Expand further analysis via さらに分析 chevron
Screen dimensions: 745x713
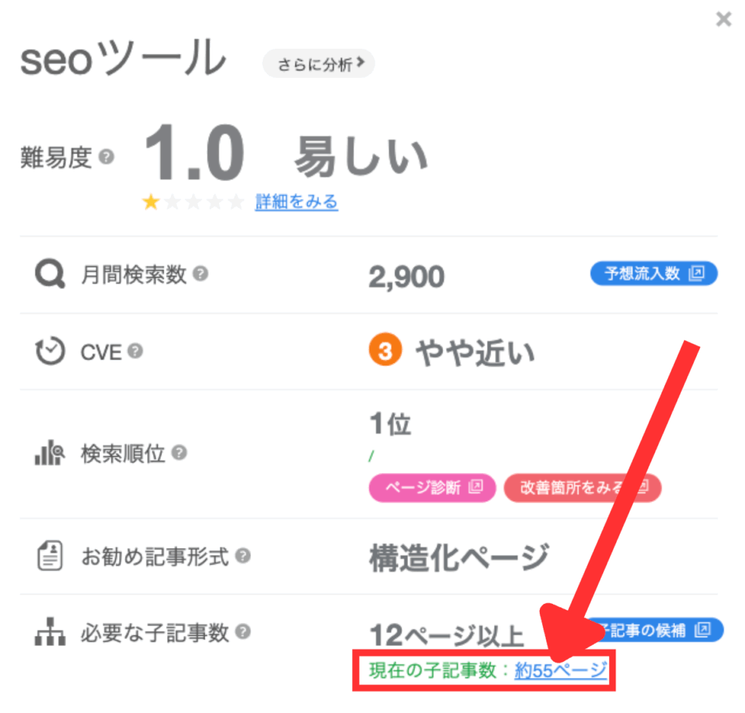click(x=318, y=63)
